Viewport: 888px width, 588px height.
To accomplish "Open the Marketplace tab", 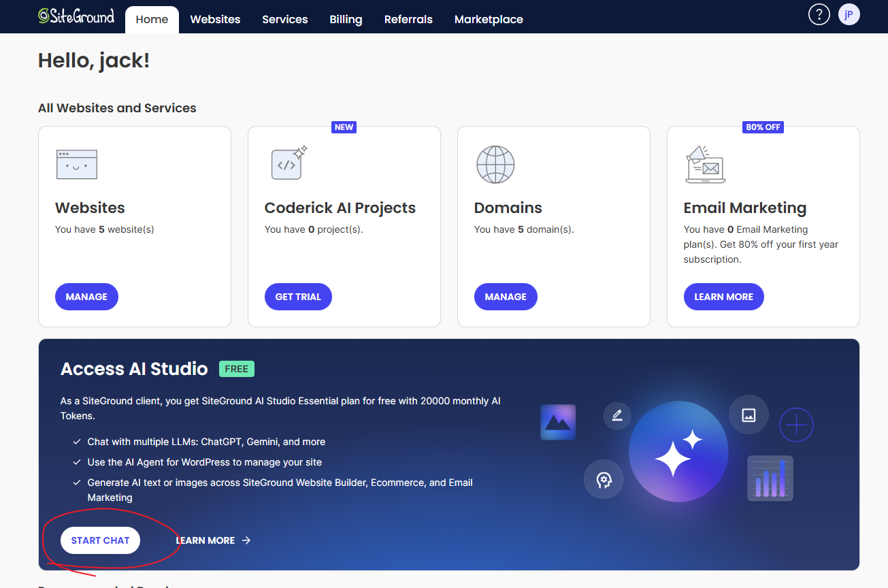I will point(489,19).
